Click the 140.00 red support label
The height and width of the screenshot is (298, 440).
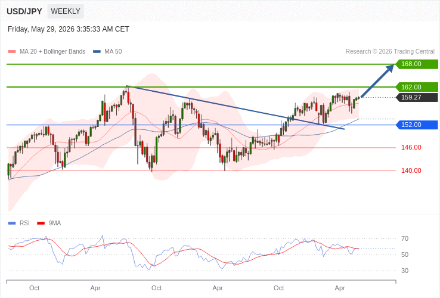pyautogui.click(x=411, y=170)
